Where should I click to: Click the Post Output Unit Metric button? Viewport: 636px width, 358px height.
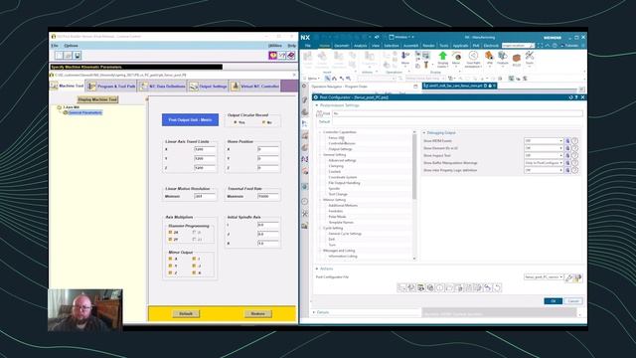(190, 119)
